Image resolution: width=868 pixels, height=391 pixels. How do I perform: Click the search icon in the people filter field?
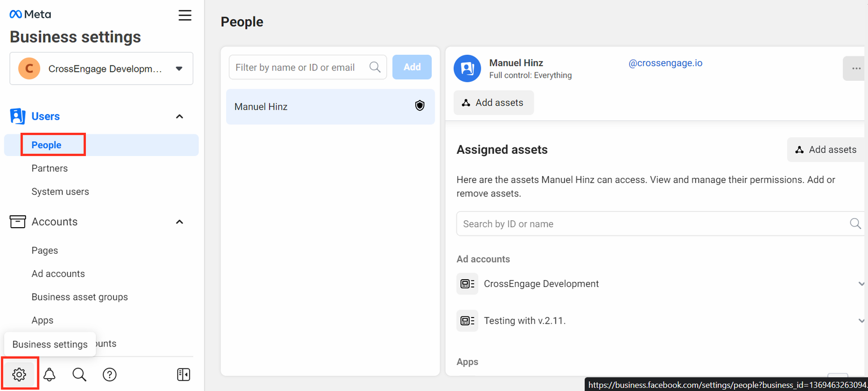pyautogui.click(x=375, y=67)
